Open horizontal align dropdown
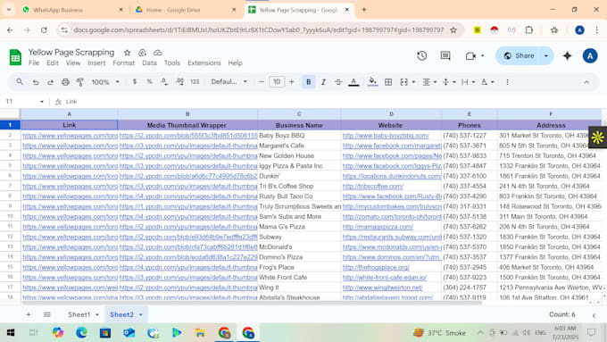Screen dimensions: 607x342 [429, 82]
